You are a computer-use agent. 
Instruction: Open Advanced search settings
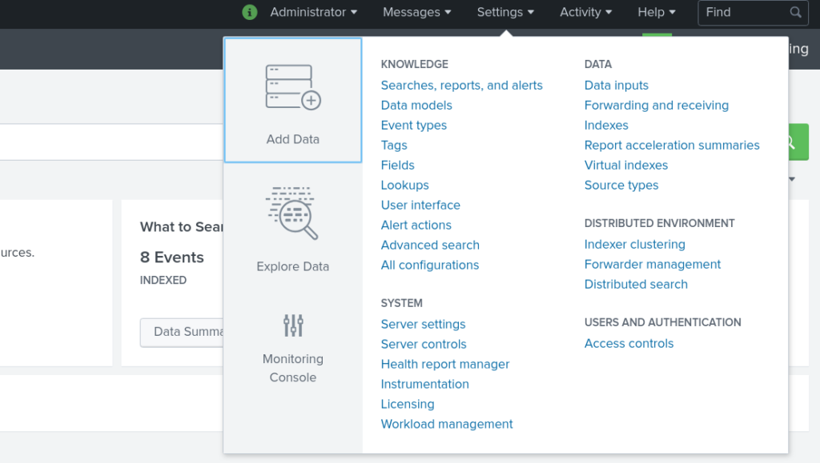430,245
